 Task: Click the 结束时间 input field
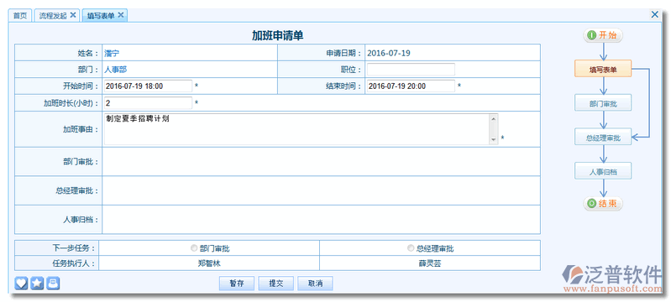point(411,86)
